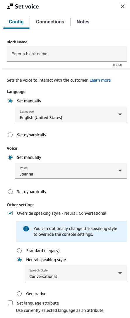130x318 pixels.
Task: Click the Set voice block icon
Action: point(10,6)
